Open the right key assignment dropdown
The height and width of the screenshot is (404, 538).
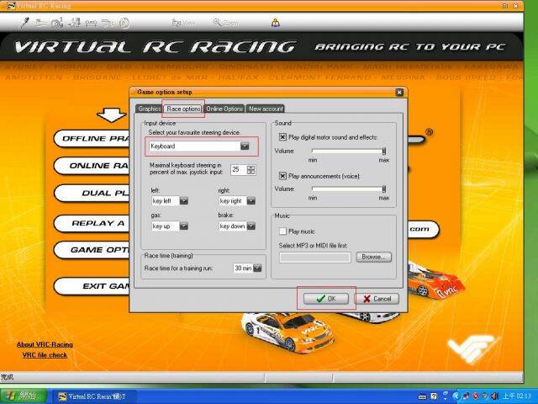point(251,200)
